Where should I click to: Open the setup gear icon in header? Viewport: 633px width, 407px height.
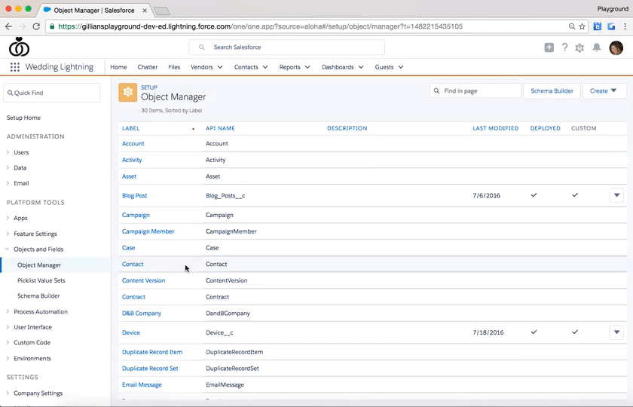[579, 47]
